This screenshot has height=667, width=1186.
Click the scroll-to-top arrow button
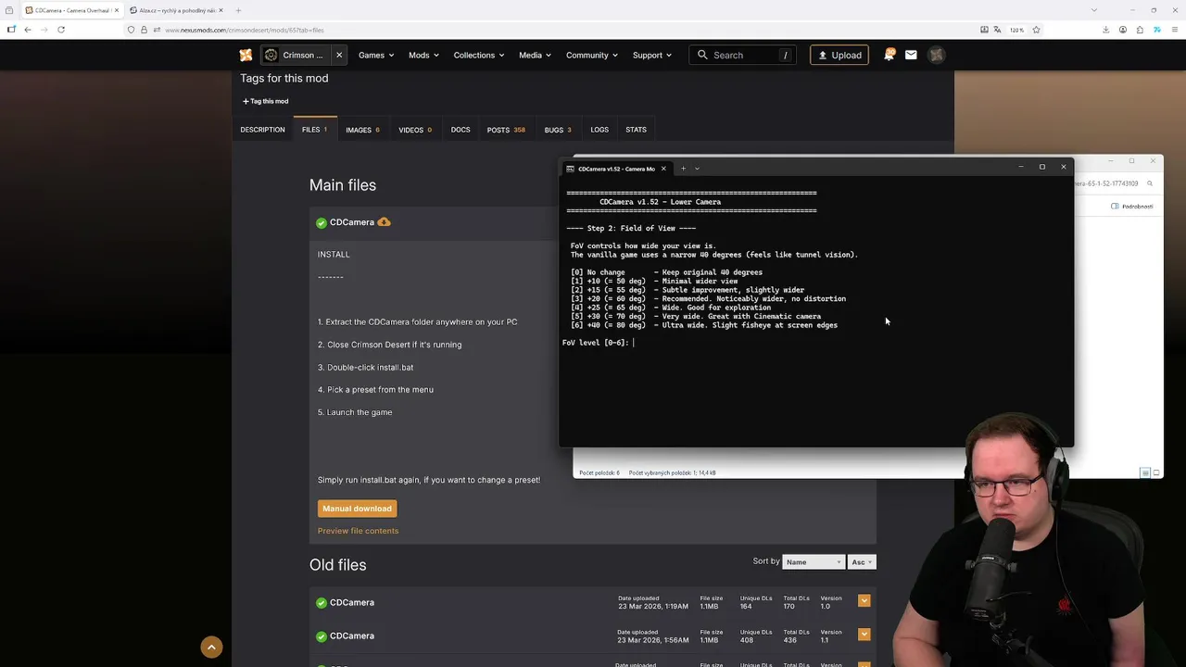pyautogui.click(x=211, y=647)
